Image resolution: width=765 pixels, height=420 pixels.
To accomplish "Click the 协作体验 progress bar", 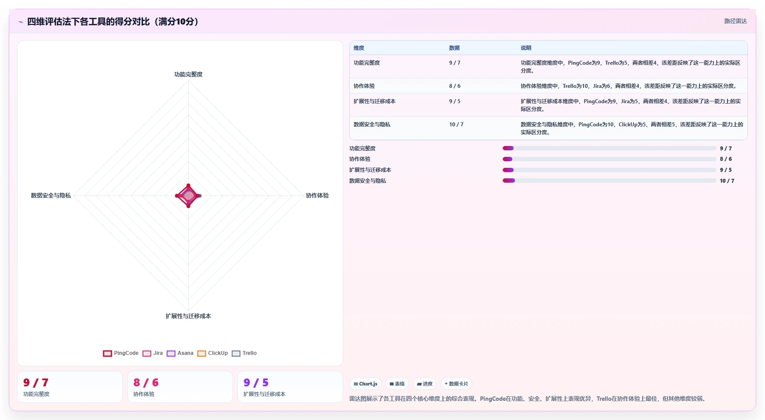I will 609,159.
